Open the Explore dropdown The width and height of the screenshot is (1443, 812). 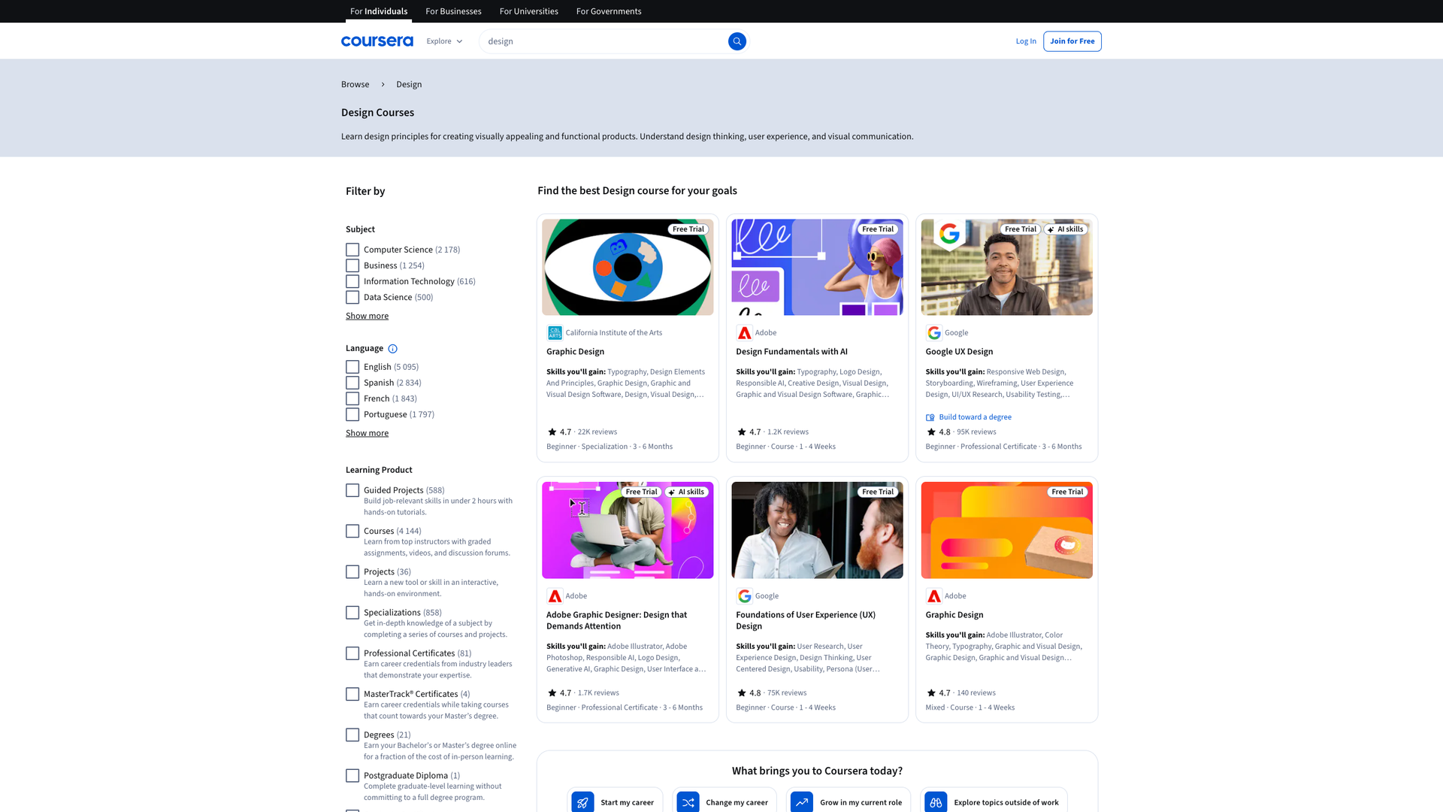click(443, 41)
